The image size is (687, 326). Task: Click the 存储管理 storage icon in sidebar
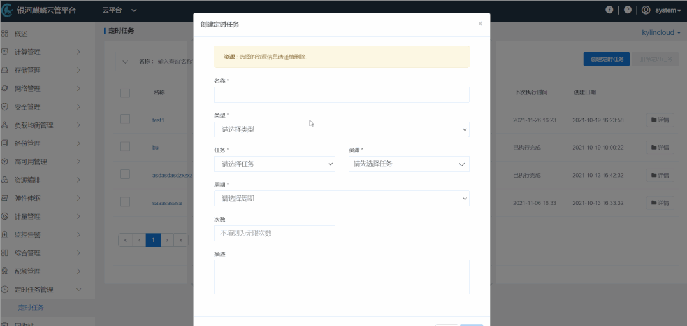(x=5, y=70)
